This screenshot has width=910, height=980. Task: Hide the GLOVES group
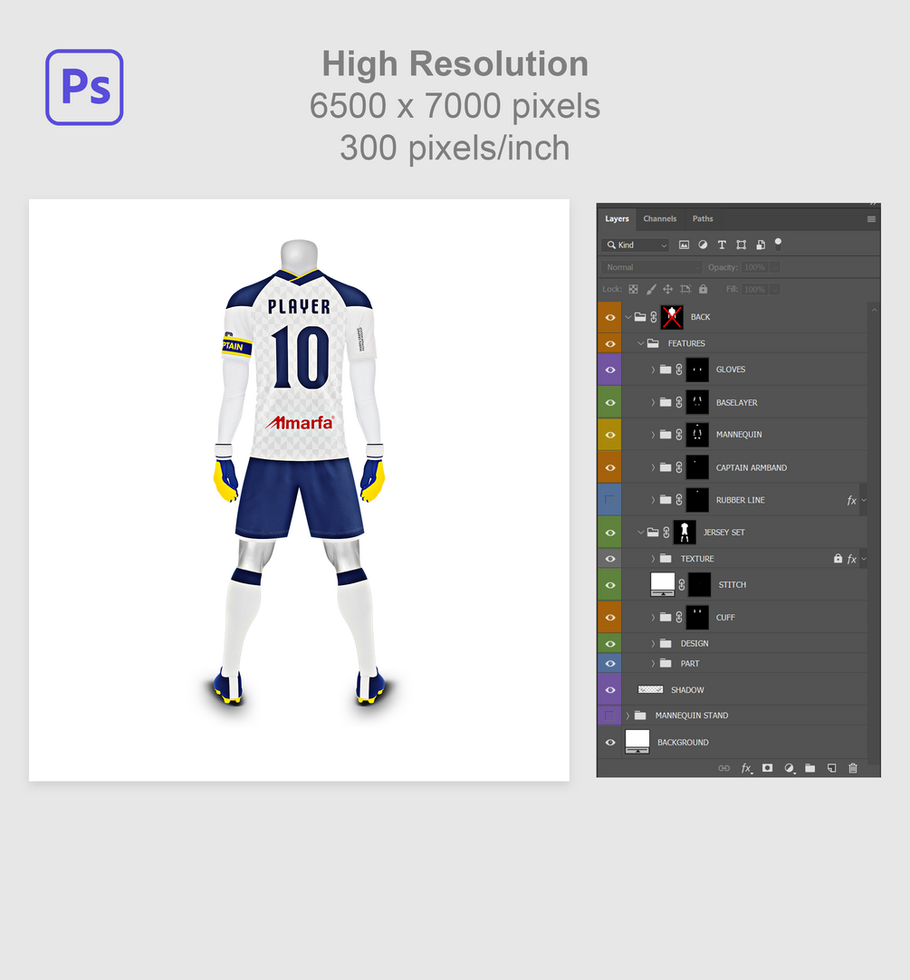[610, 370]
